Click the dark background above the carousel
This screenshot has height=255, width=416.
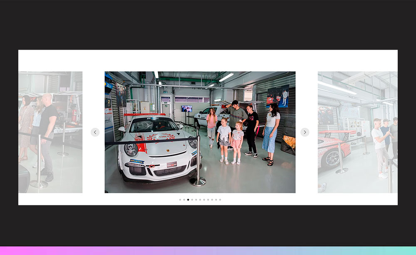click(x=208, y=25)
